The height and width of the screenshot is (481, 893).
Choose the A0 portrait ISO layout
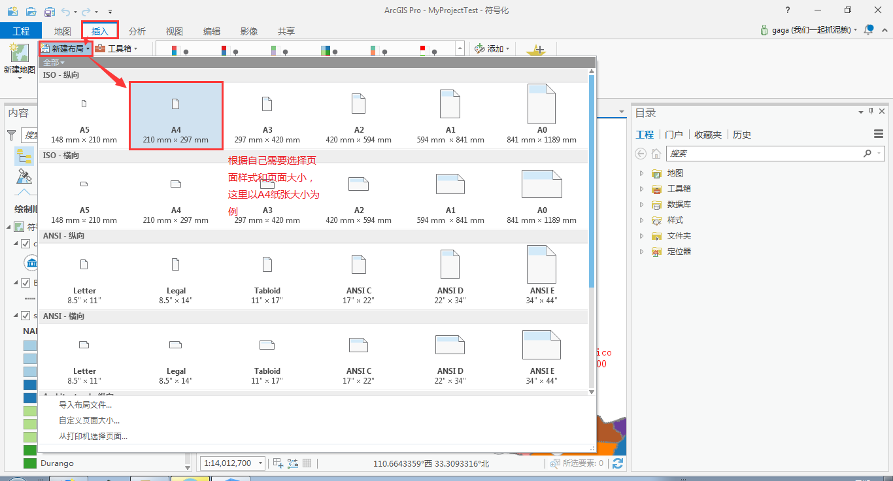[x=541, y=116]
